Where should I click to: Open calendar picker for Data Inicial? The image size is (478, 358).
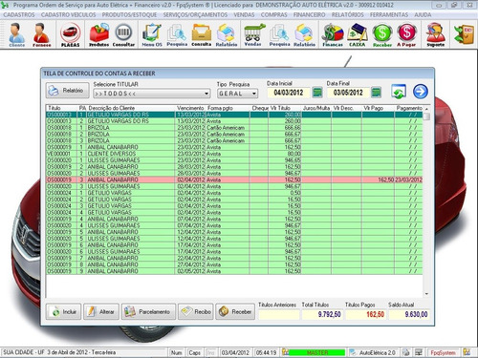[x=316, y=93]
